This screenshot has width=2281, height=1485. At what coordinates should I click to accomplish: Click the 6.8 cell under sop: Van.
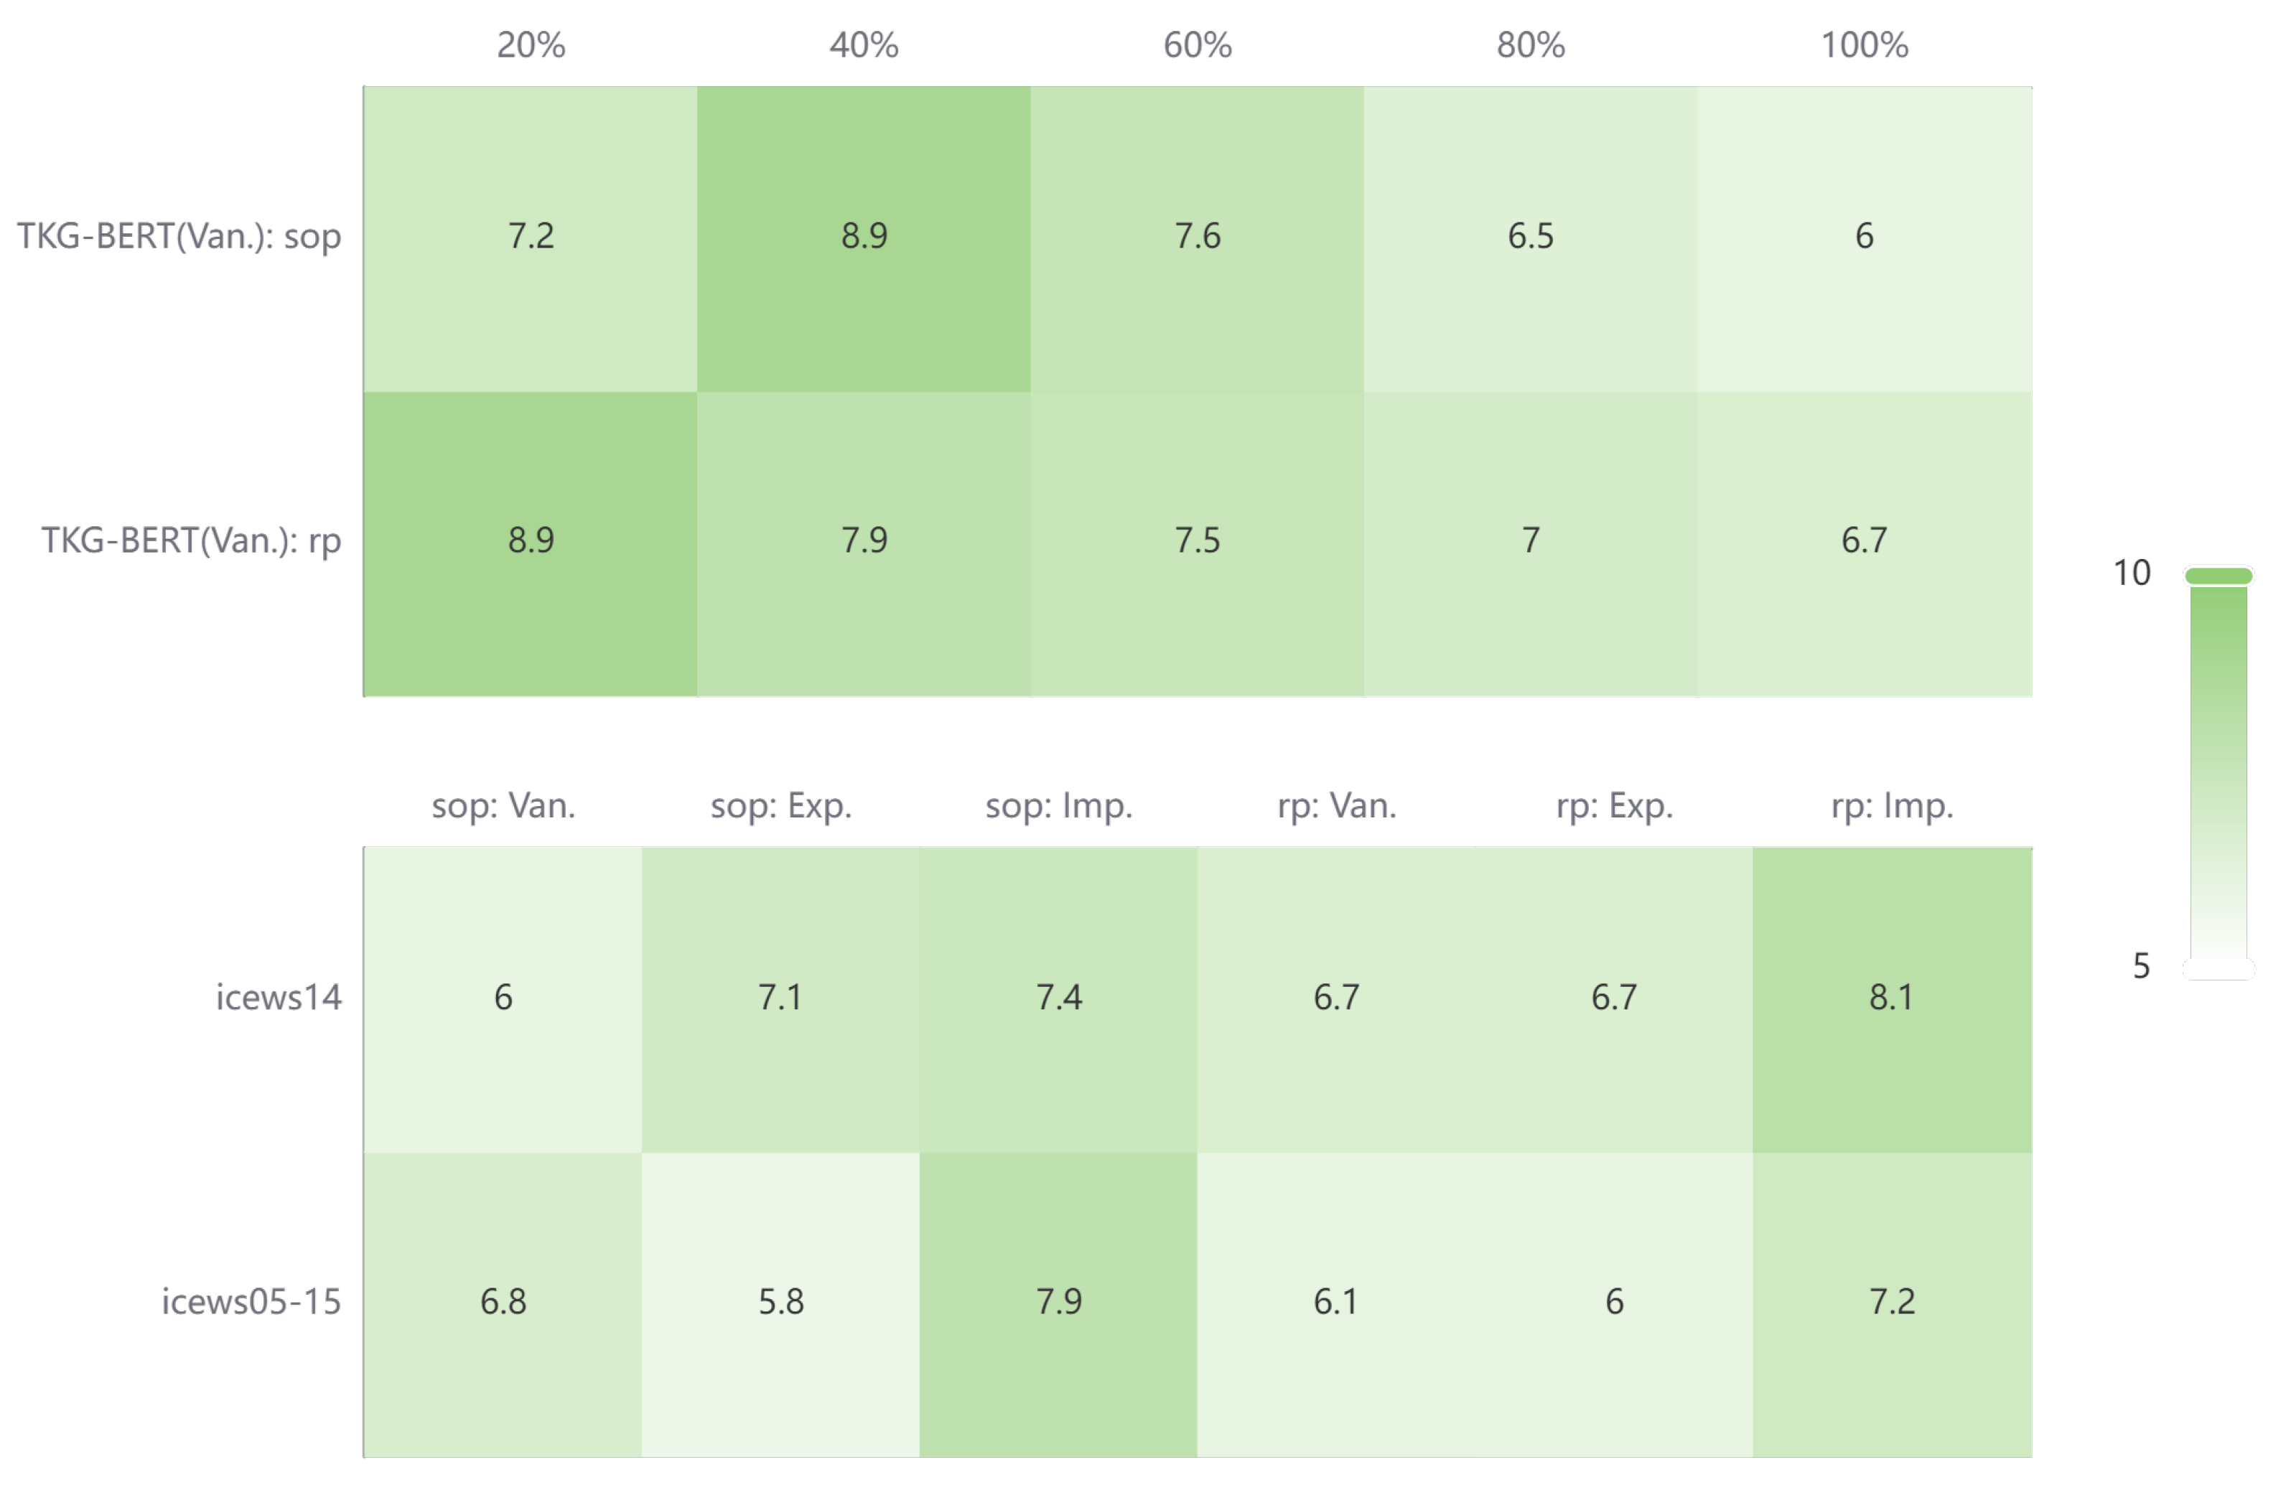pyautogui.click(x=502, y=1304)
